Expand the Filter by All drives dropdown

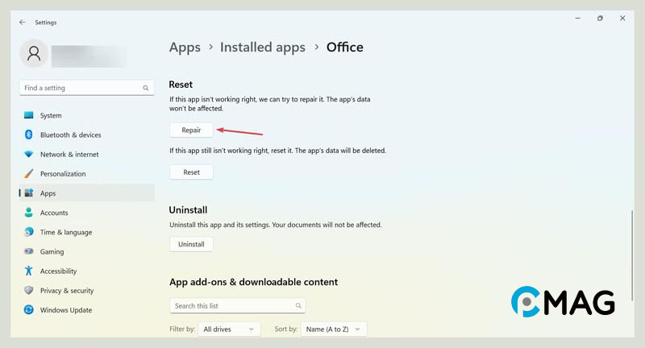click(x=230, y=329)
